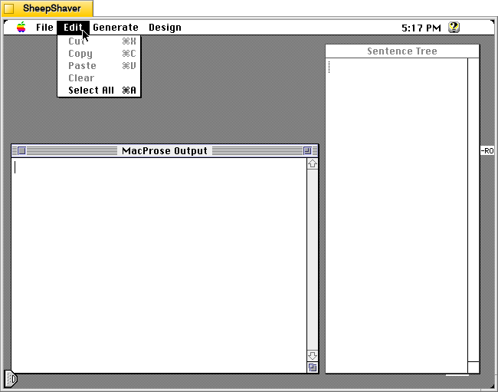Screen dimensions: 498x392
Task: Click the MacProse Output resize box
Action: pyautogui.click(x=313, y=367)
